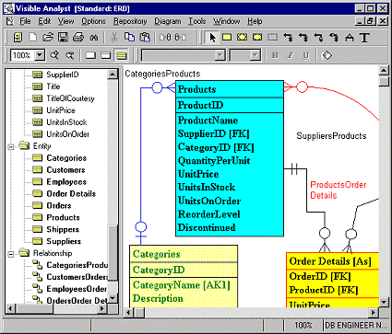The height and width of the screenshot is (334, 392).
Task: Click the zoom in magnifier icon
Action: 54,55
